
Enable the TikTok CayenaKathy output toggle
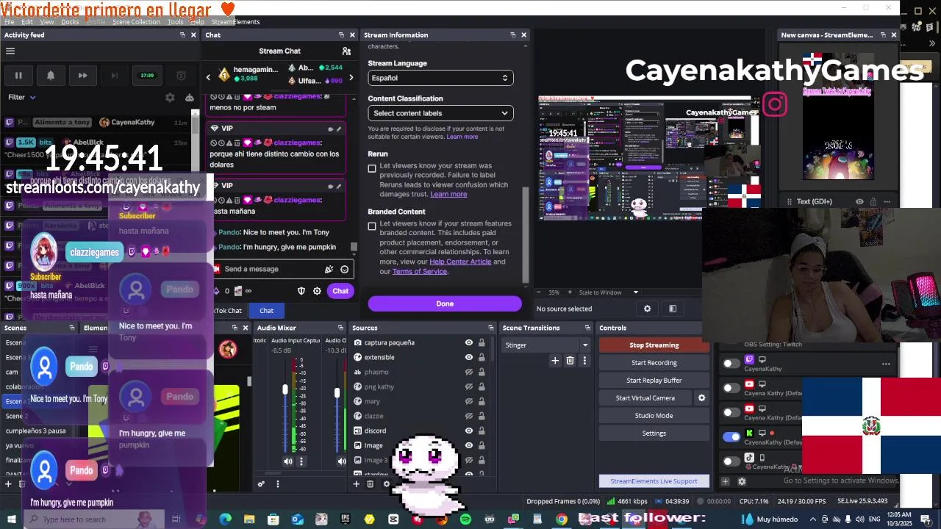coord(731,461)
